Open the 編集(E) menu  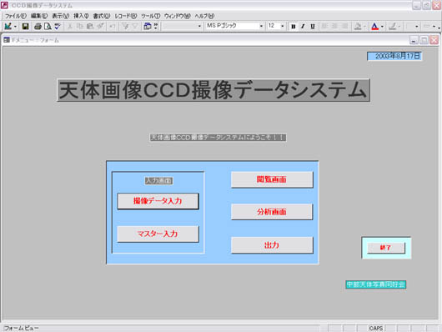pyautogui.click(x=39, y=16)
